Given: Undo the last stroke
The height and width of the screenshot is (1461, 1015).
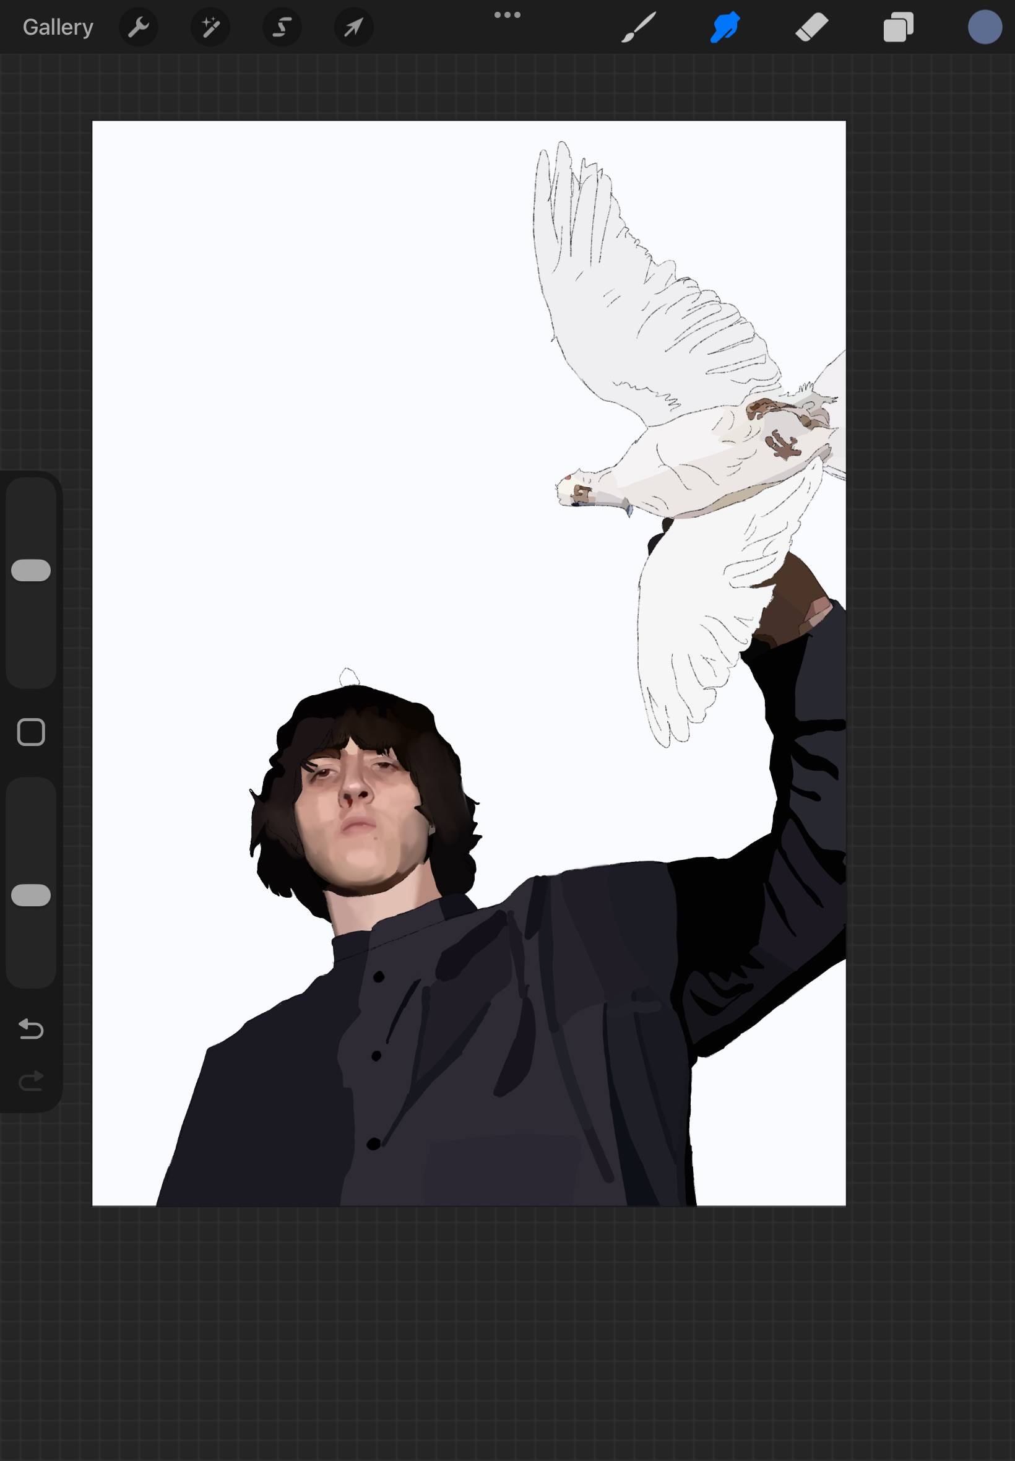Looking at the screenshot, I should coord(31,1028).
